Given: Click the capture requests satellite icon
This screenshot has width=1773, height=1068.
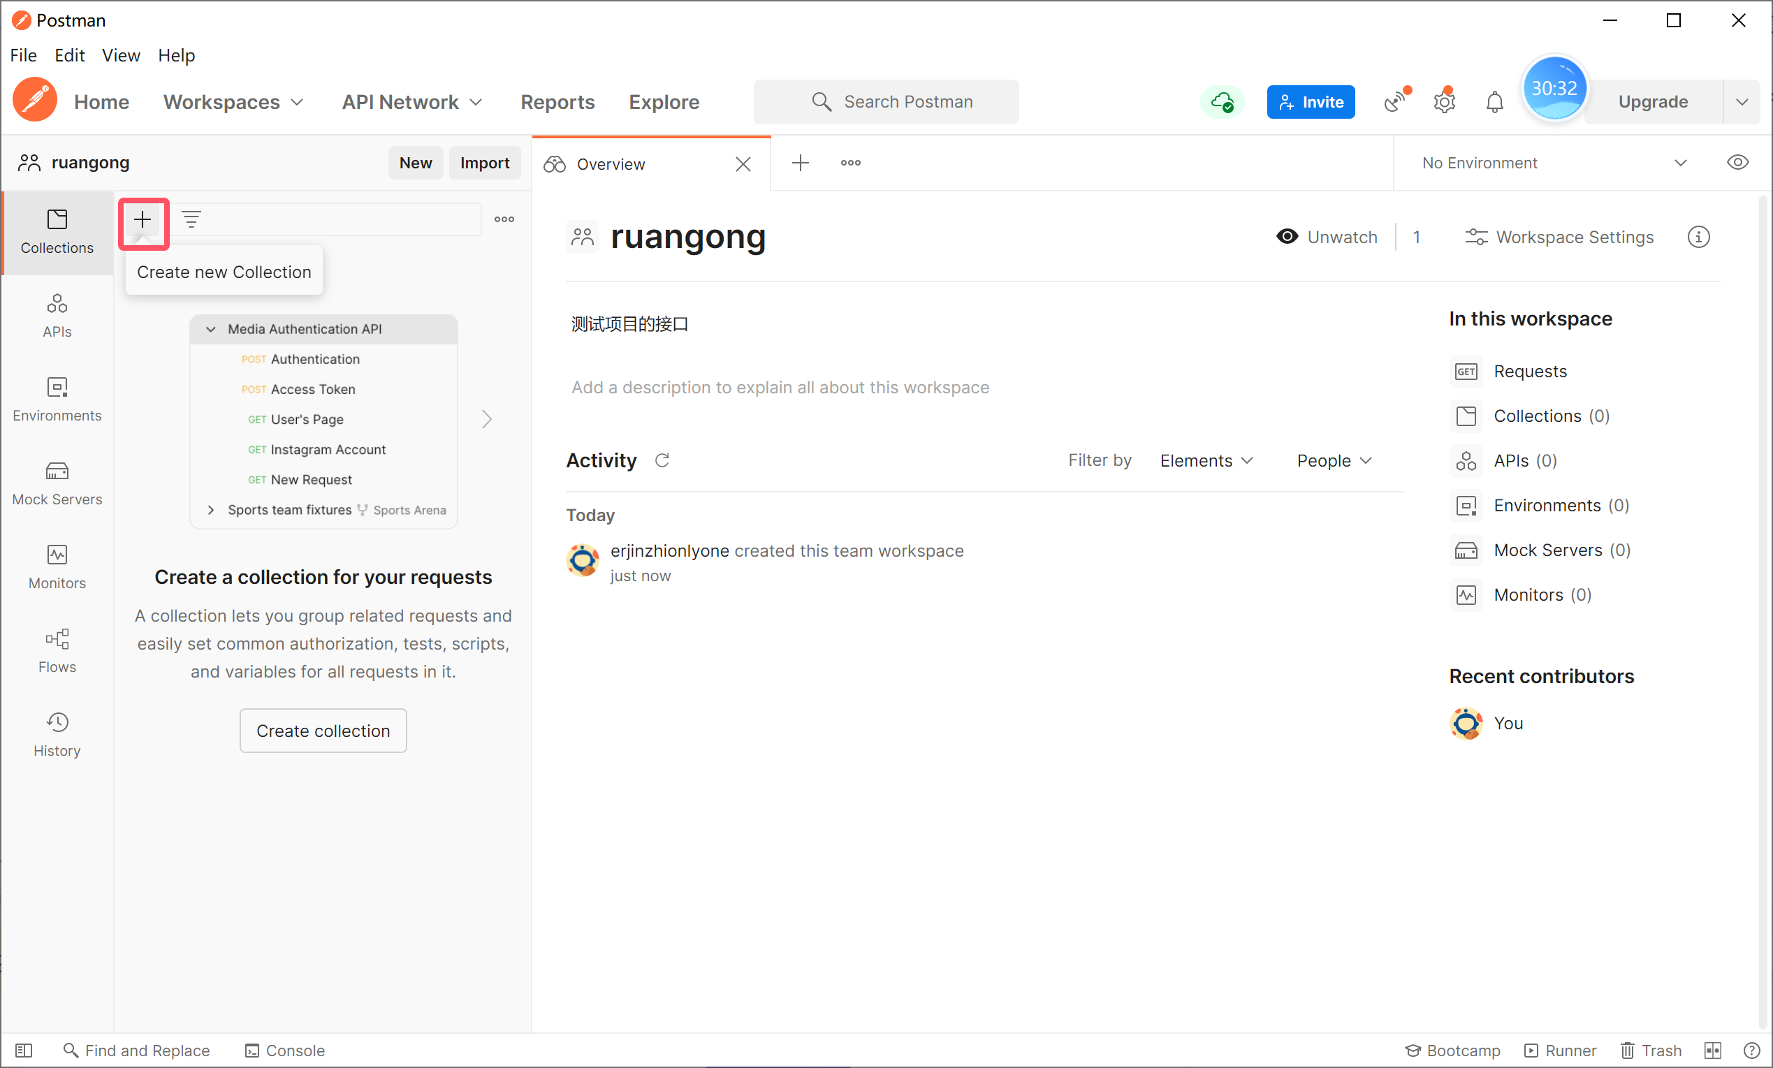Looking at the screenshot, I should [1394, 102].
